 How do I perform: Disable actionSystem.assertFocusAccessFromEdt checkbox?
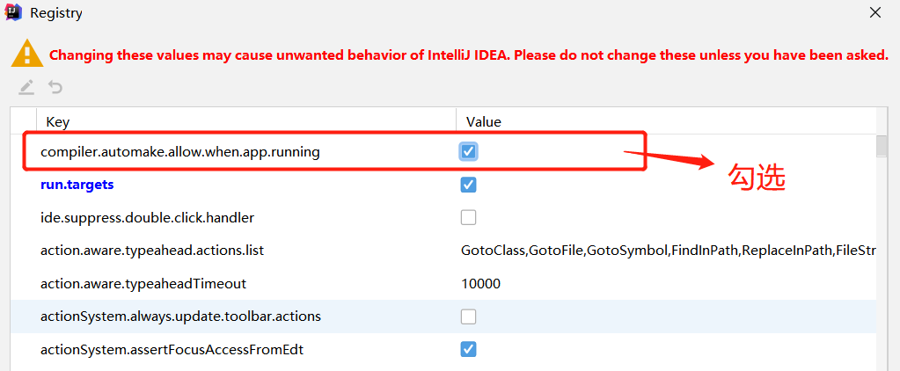point(469,349)
